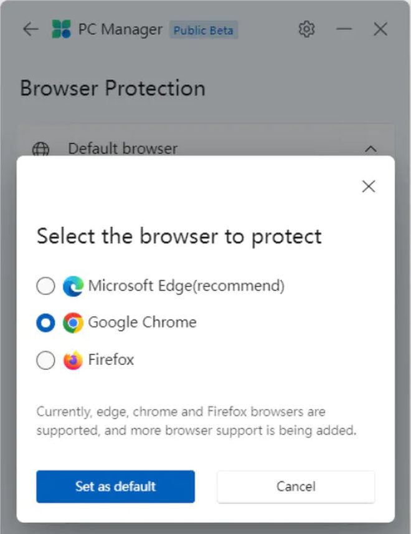
Task: Cancel the browser selection
Action: 295,487
